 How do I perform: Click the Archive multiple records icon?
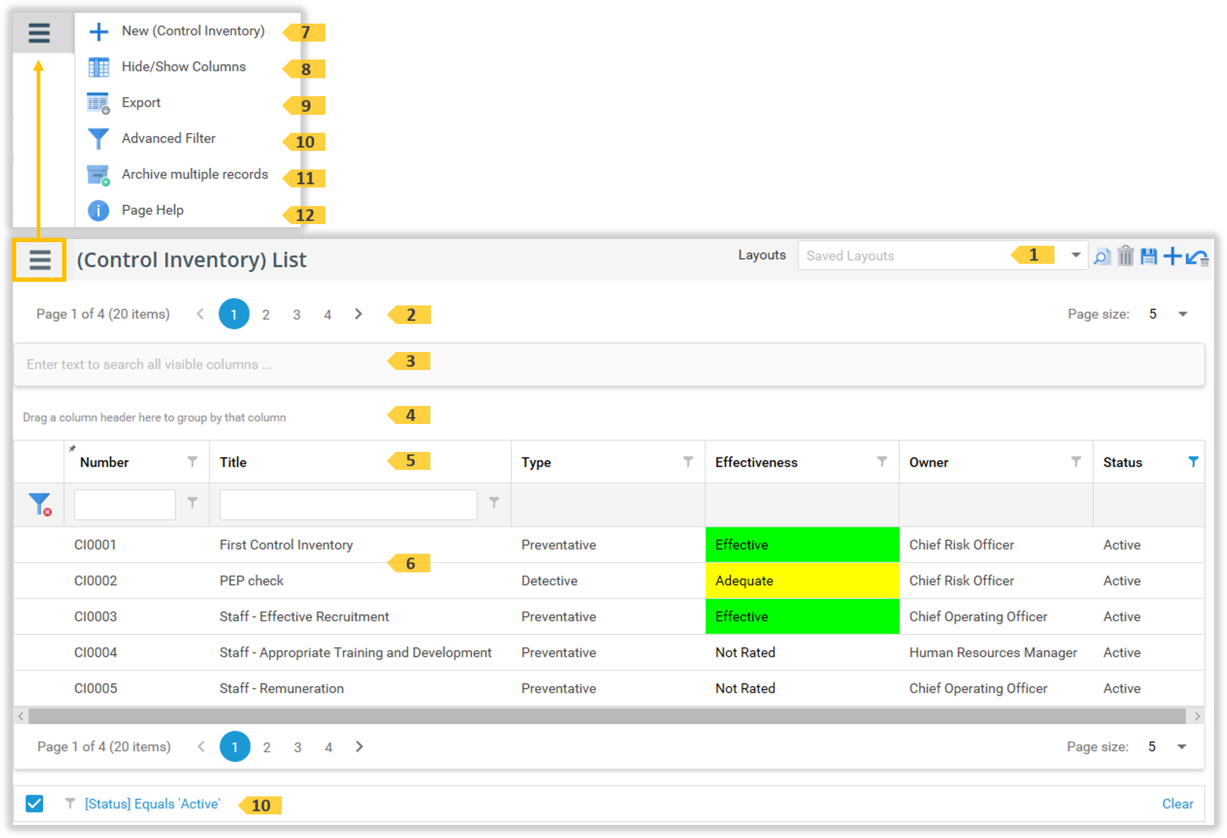[98, 174]
